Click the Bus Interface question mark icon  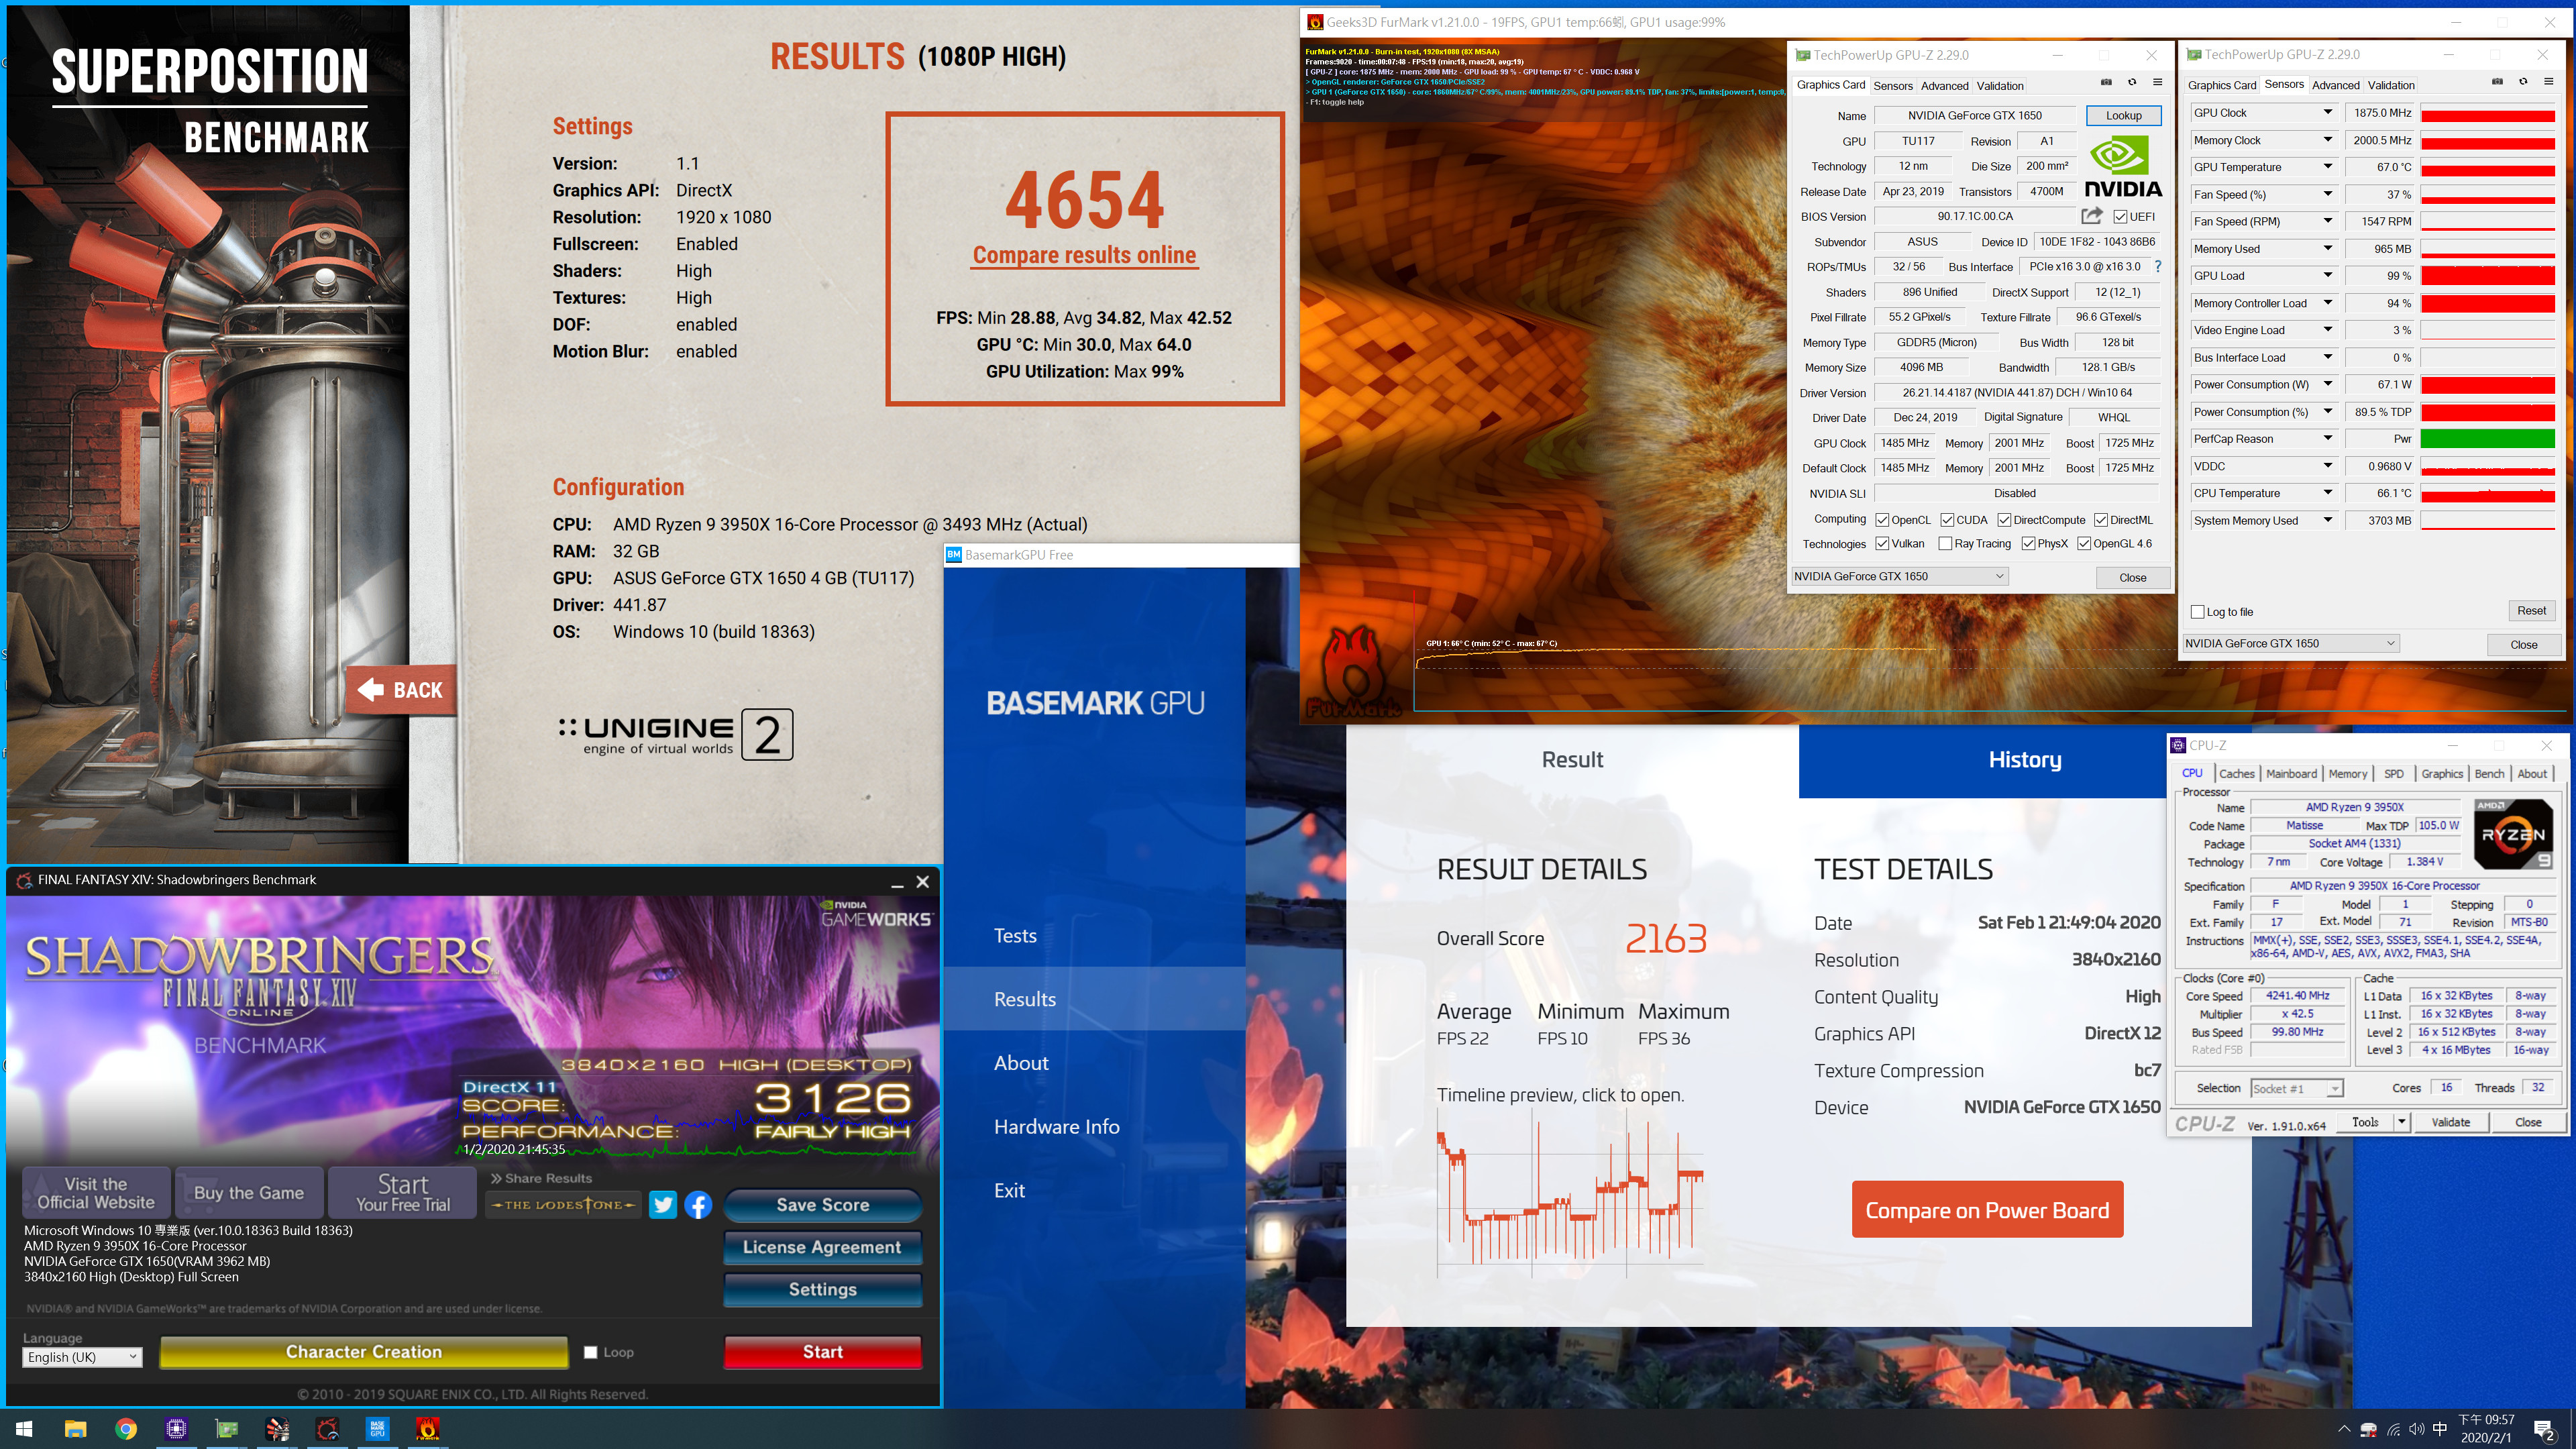2158,267
